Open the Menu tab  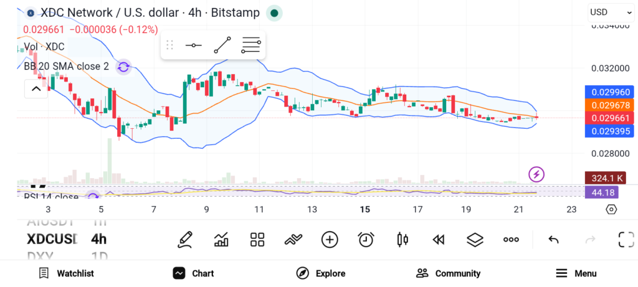[x=576, y=273]
